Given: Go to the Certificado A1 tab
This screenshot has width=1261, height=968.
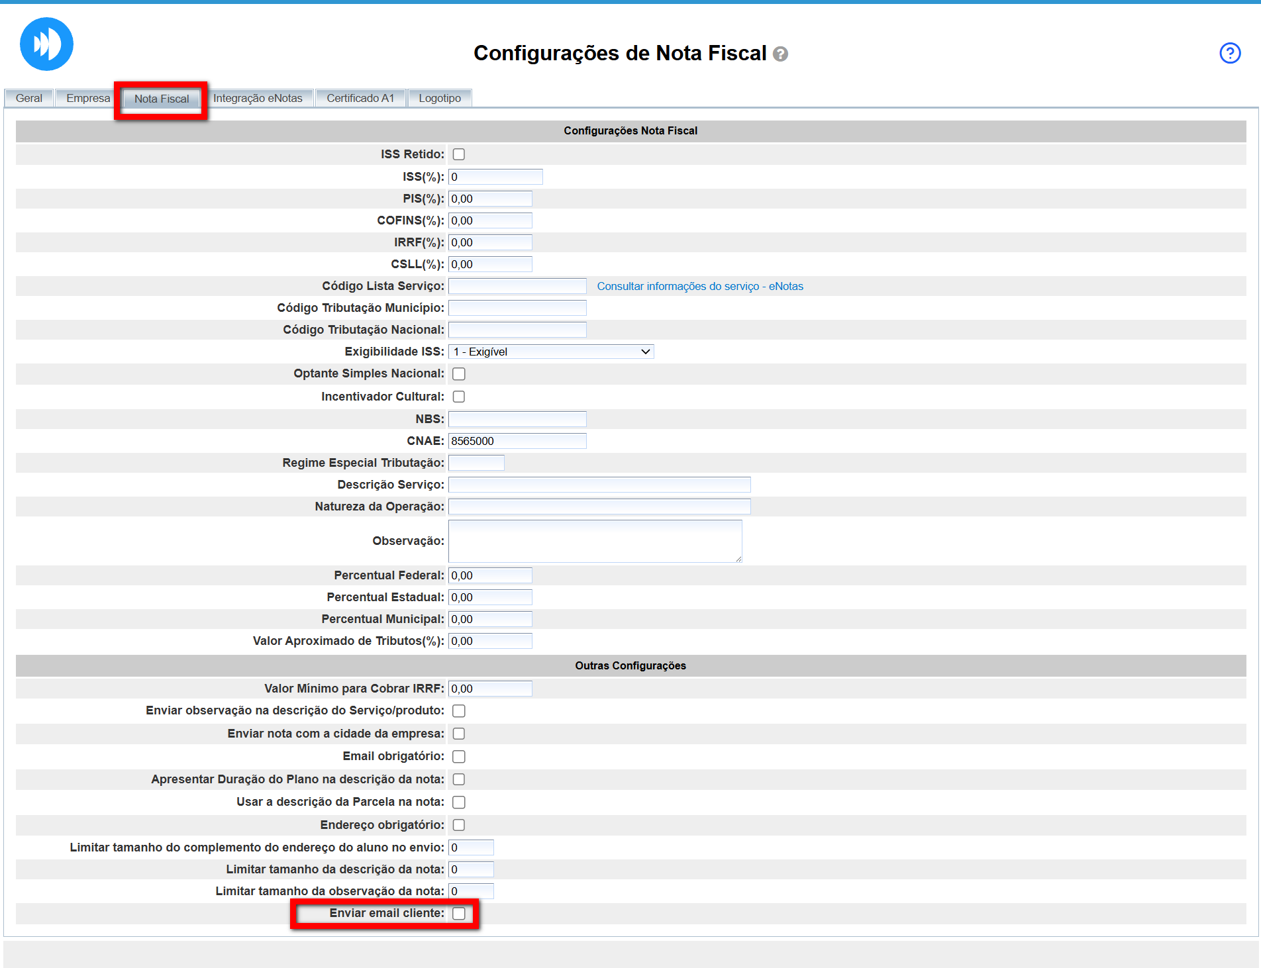Looking at the screenshot, I should coord(360,98).
